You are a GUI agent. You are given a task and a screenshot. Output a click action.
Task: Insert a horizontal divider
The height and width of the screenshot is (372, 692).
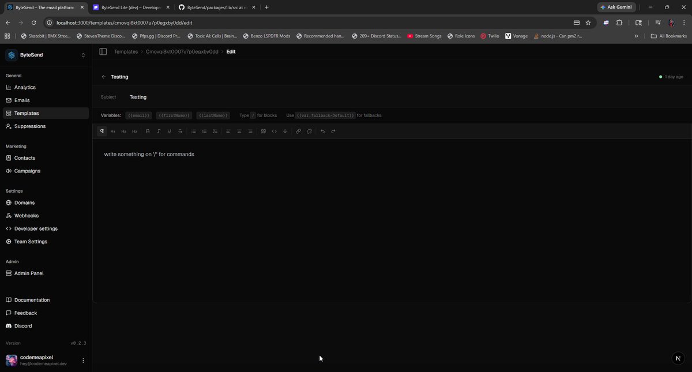point(285,131)
